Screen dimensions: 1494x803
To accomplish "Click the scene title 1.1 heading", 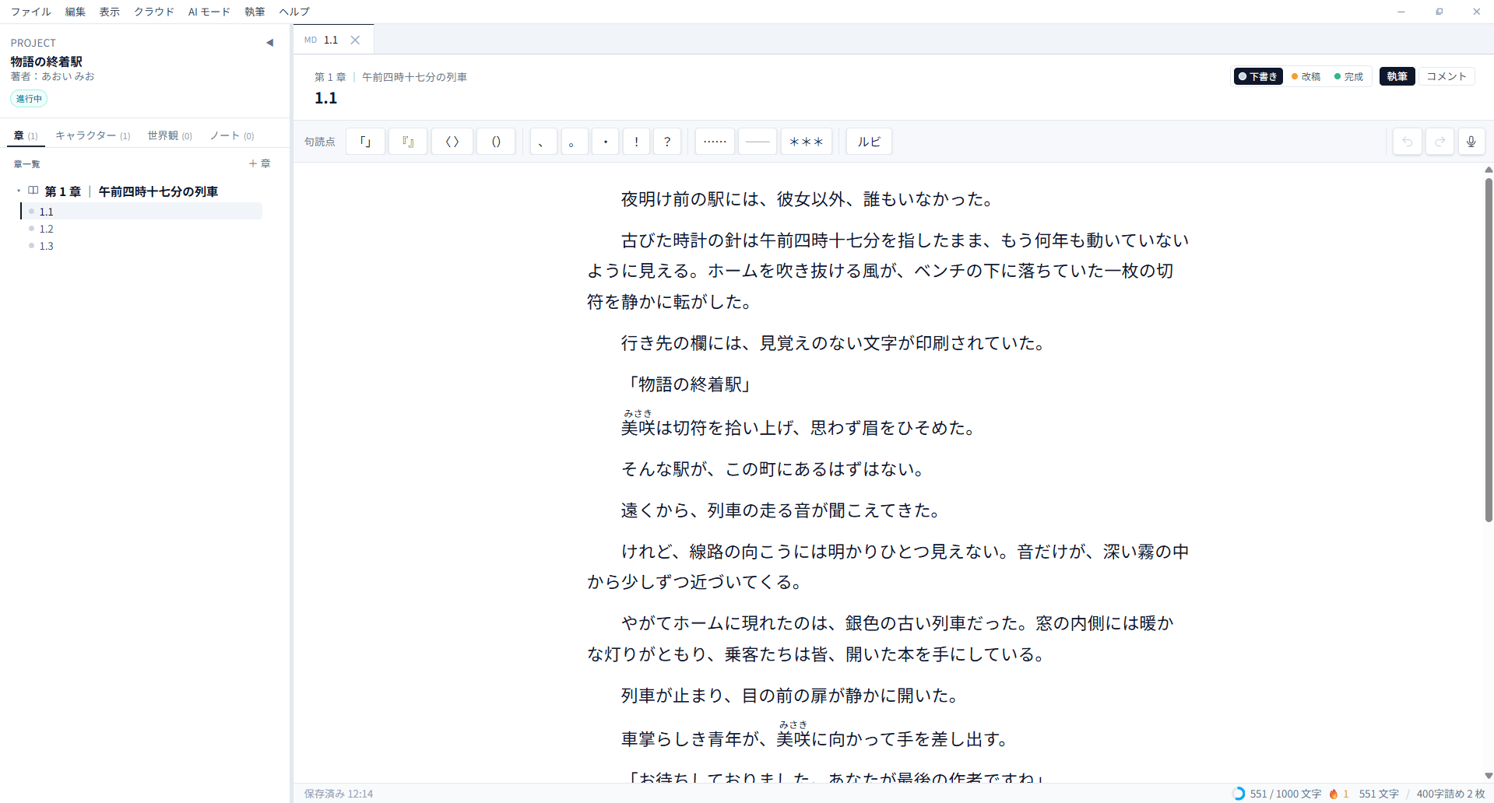I will [x=326, y=98].
